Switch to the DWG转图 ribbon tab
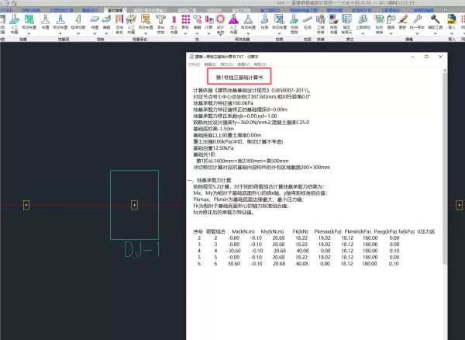Screen dimensions: 465x340 (31, 10)
